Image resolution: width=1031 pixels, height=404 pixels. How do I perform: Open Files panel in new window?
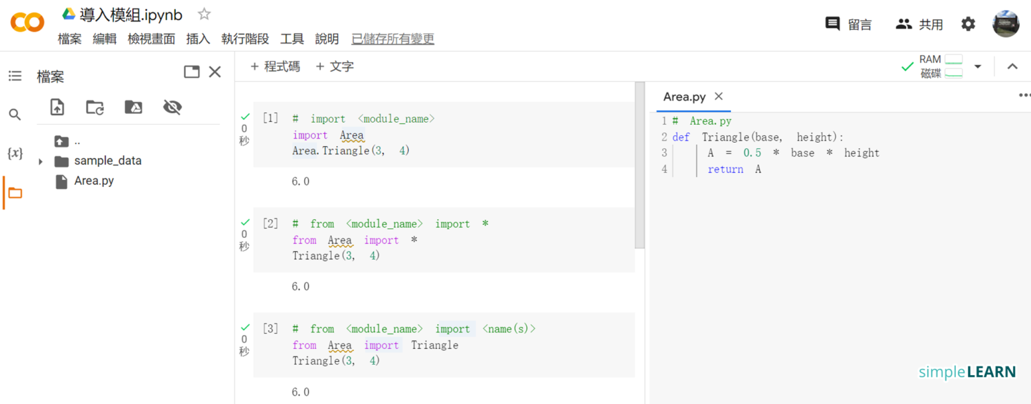pos(191,72)
